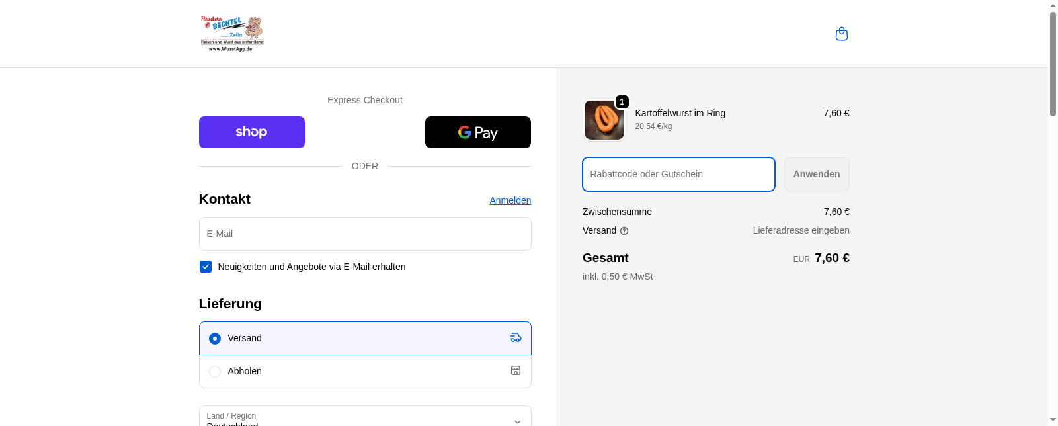Click the store pickup icon in Abholen row
Image resolution: width=1058 pixels, height=426 pixels.
(x=516, y=370)
